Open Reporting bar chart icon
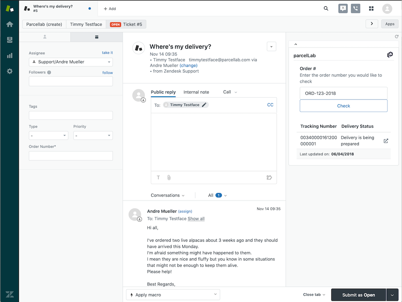Screen dimensions: 402x302 point(9,55)
